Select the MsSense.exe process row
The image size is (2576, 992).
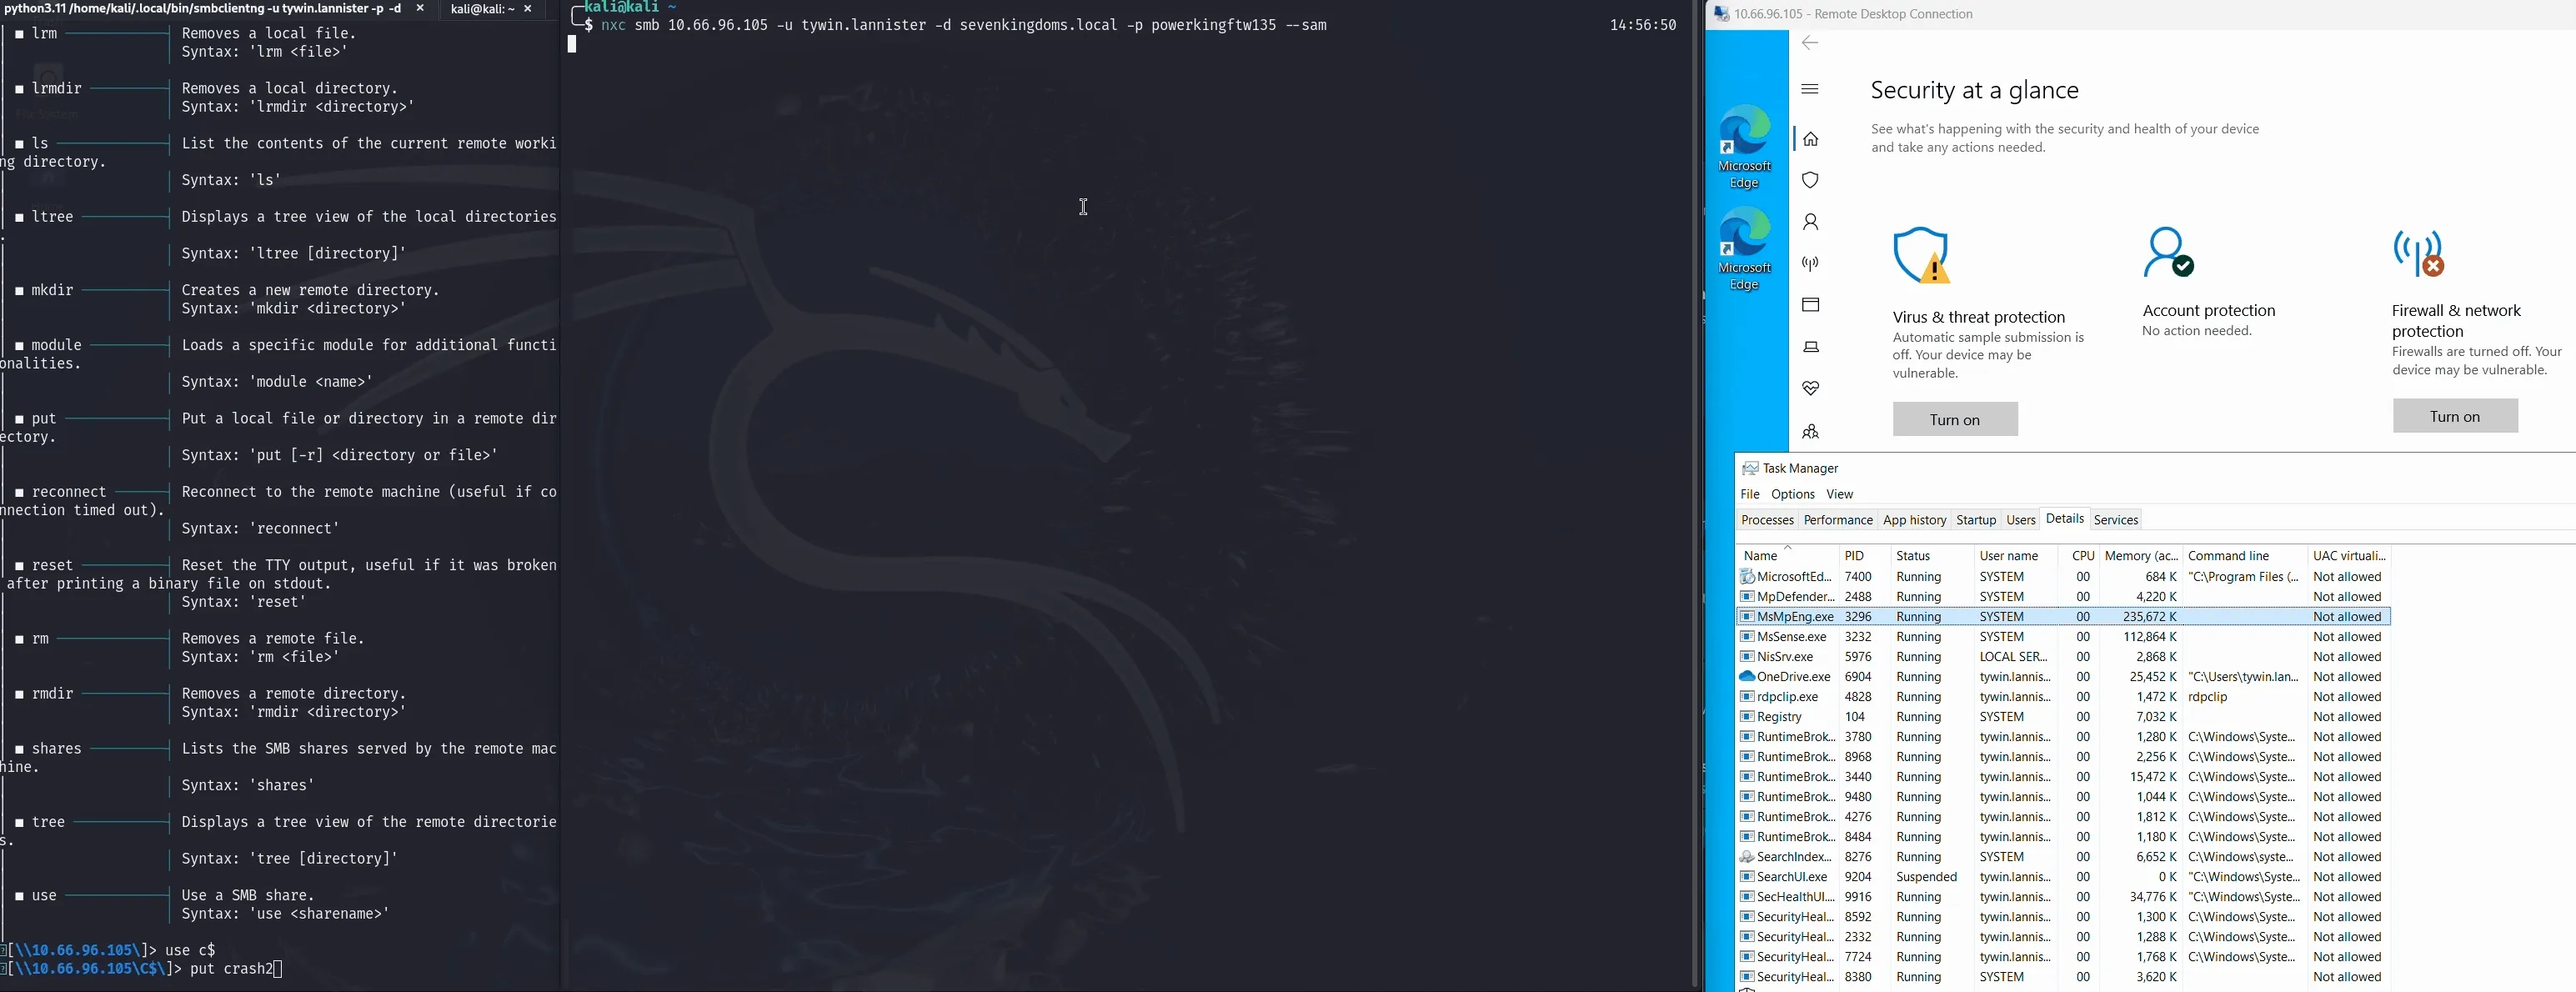[1791, 637]
